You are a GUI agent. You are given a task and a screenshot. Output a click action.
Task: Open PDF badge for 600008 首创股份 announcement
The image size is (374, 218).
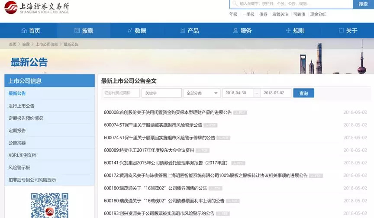point(240,113)
